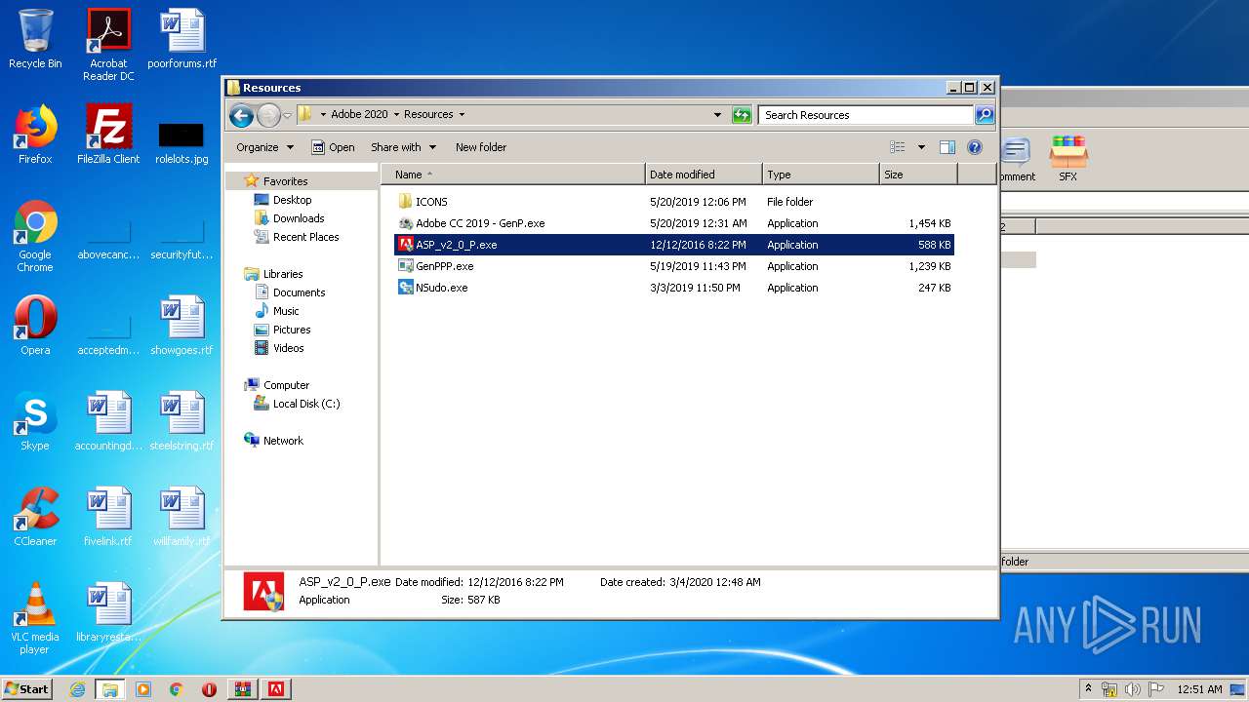The height and width of the screenshot is (702, 1249).
Task: Sort by Type column header
Action: coord(821,175)
